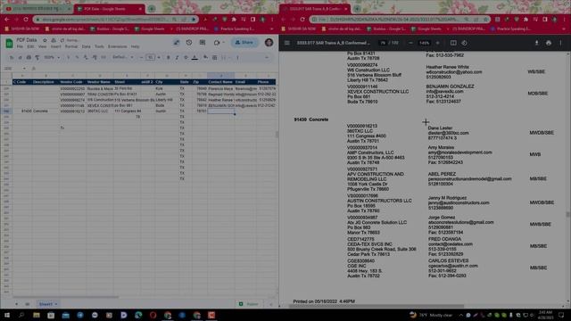The image size is (571, 321).
Task: Click the 91430 Concrete heading in PDF
Action: click(311, 119)
